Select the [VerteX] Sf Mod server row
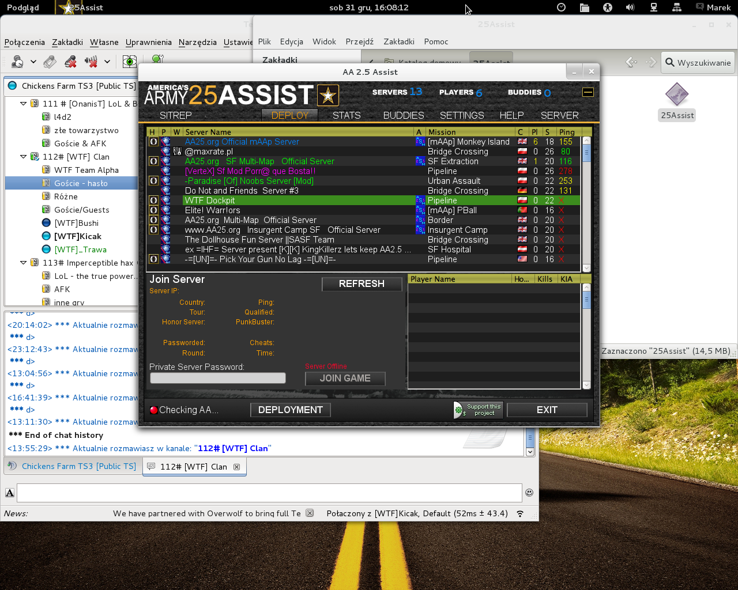The image size is (738, 590). (x=363, y=171)
